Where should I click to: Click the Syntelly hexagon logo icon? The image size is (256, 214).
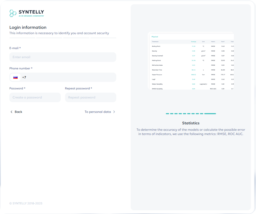13,13
